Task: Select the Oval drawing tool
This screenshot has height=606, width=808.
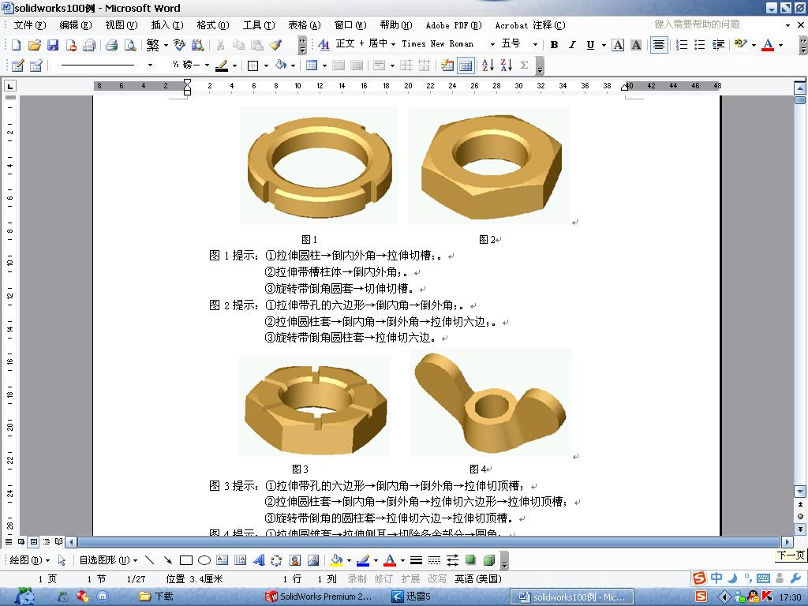Action: click(204, 560)
